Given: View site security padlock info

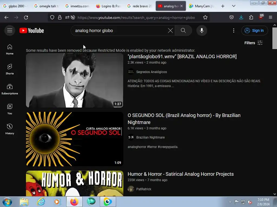Looking at the screenshot, I should [x=60, y=18].
